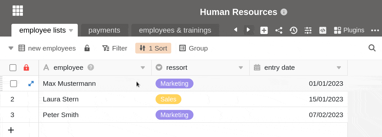The image size is (382, 137).
Task: Click the info icon beside Human Resources
Action: pyautogui.click(x=284, y=12)
